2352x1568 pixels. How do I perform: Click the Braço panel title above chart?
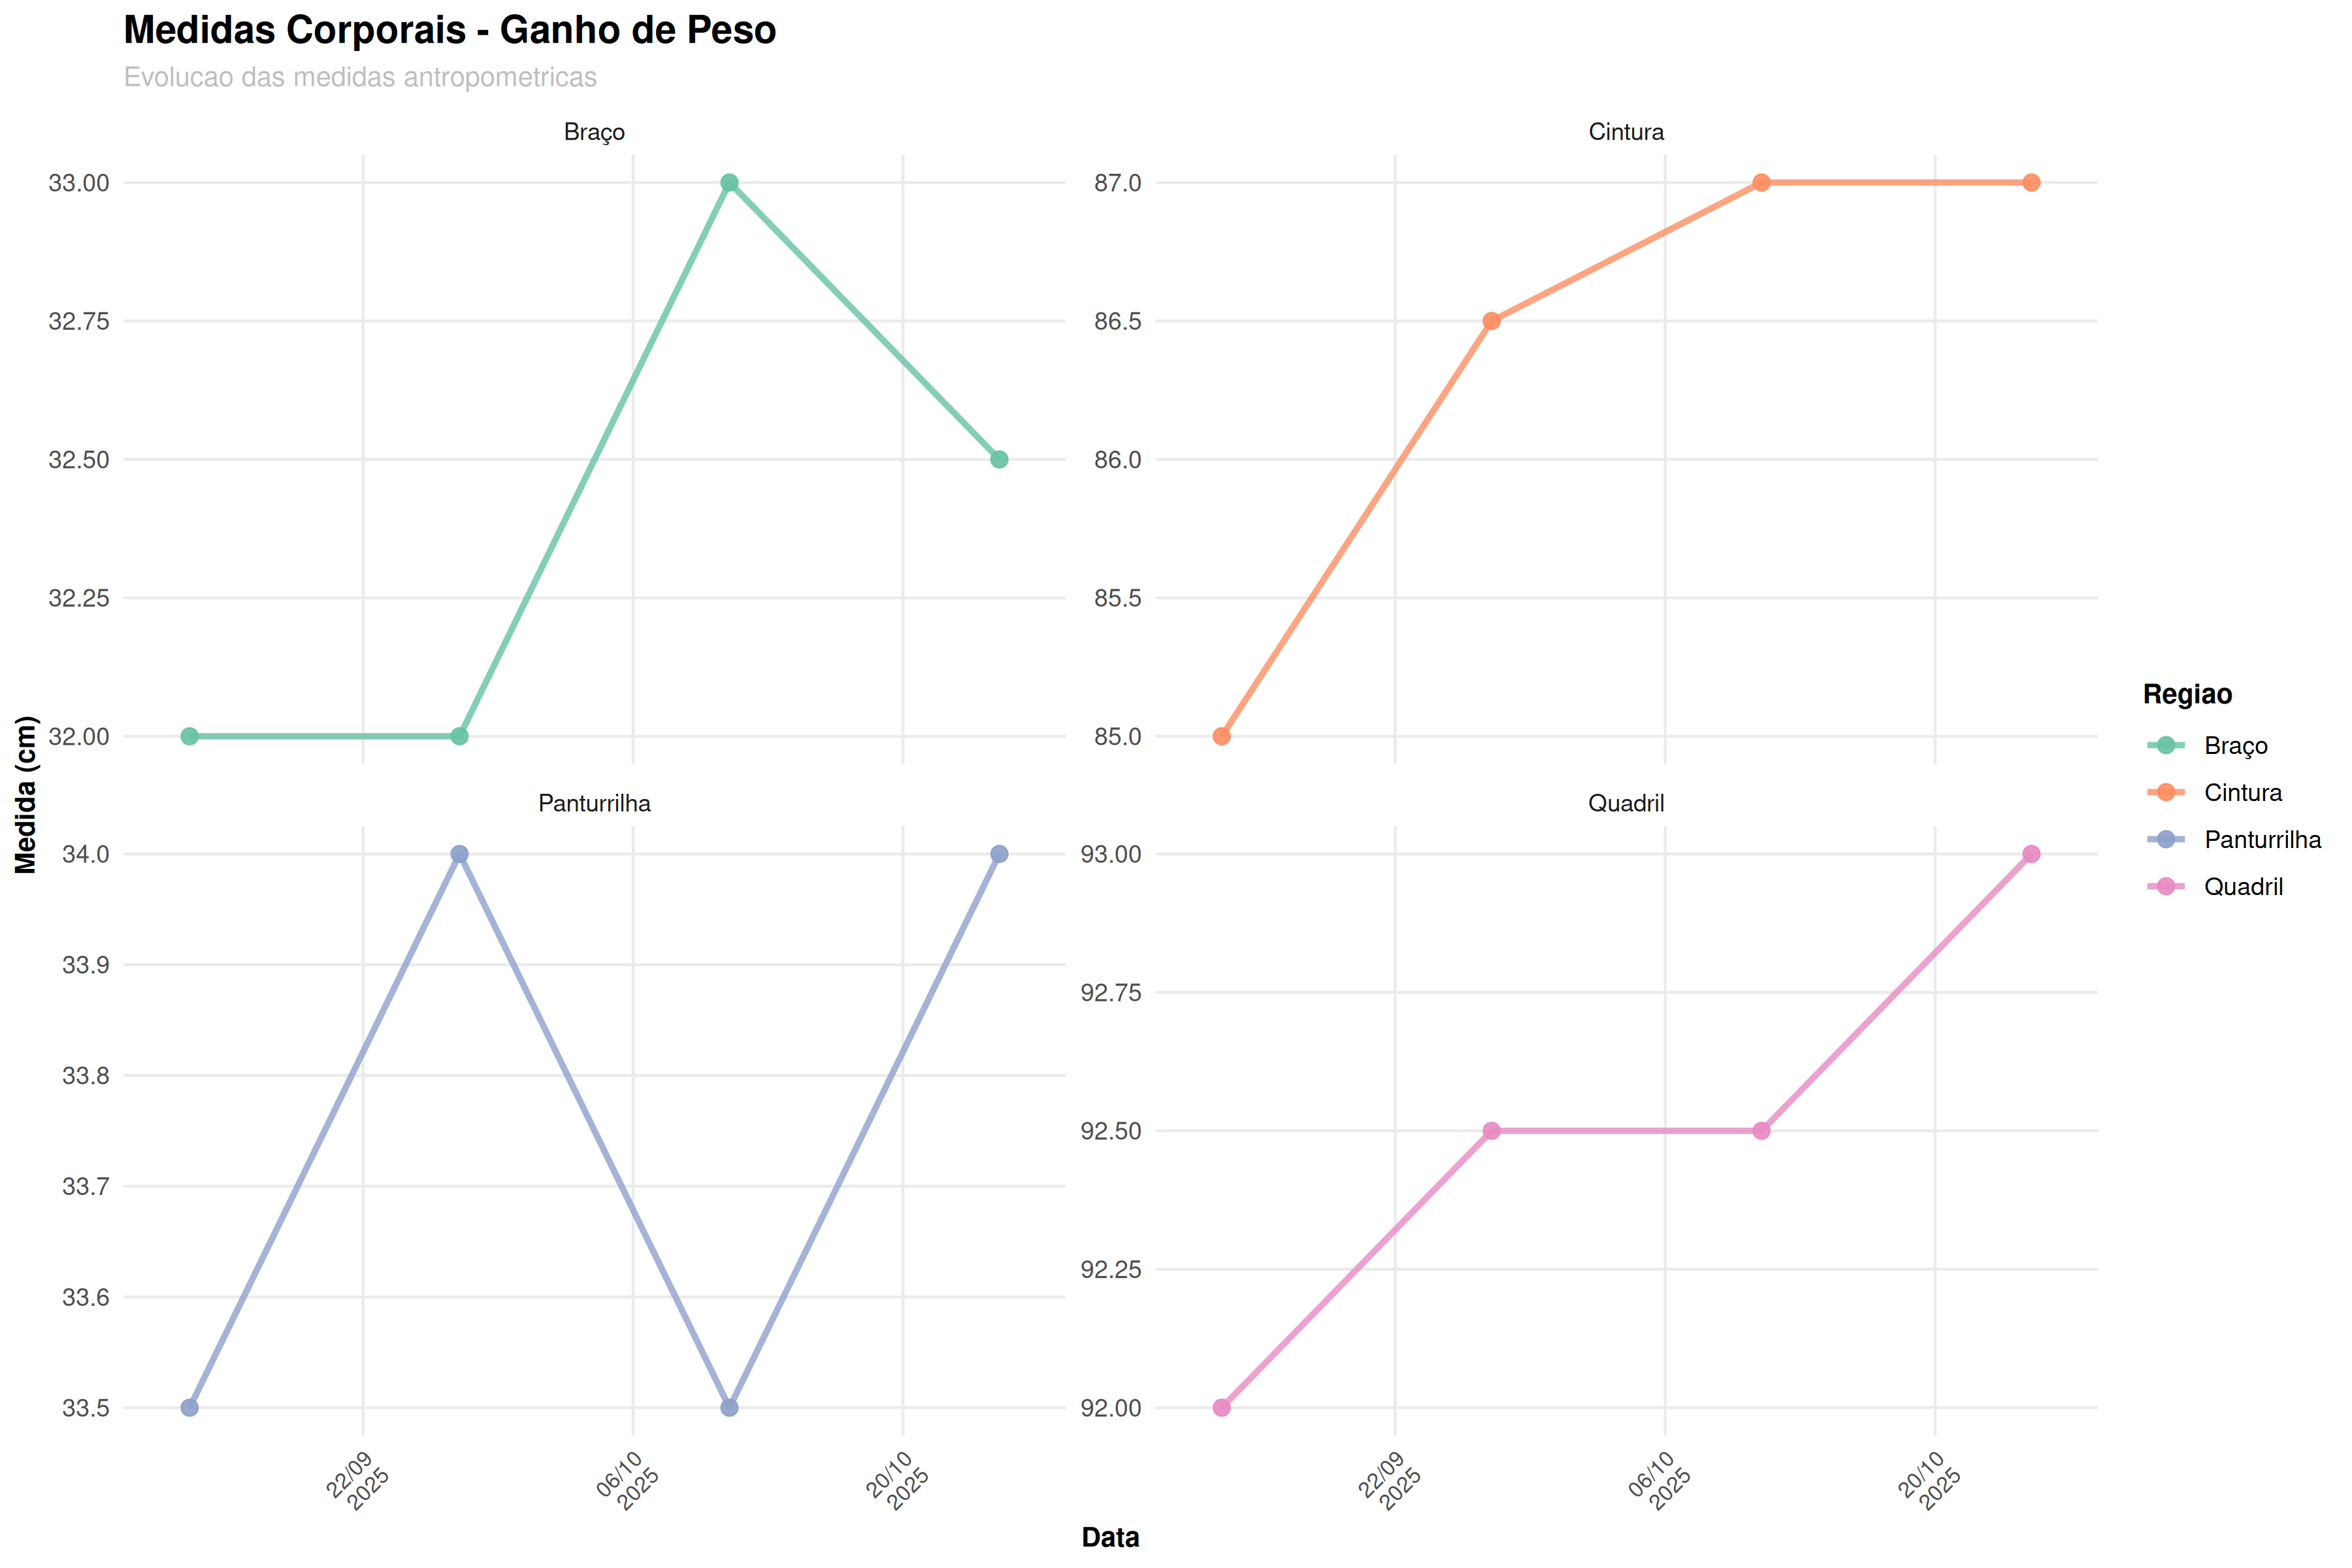(594, 132)
